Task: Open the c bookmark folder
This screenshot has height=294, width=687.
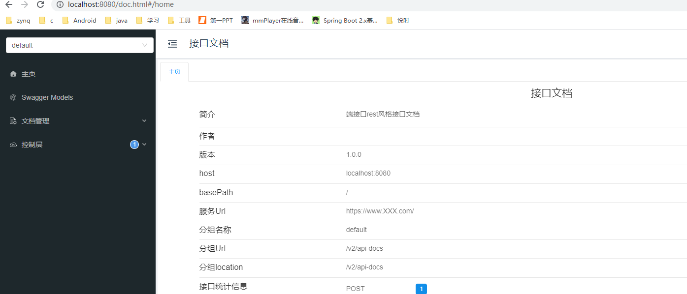Action: pos(46,20)
